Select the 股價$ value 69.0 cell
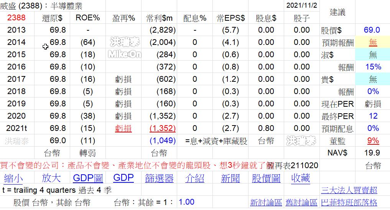Screen dimensions: 390x210 (372, 30)
